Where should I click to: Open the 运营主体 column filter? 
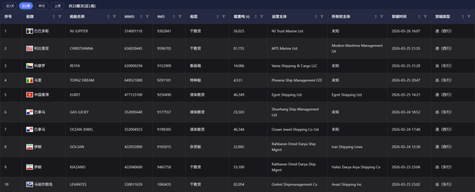click(x=322, y=16)
